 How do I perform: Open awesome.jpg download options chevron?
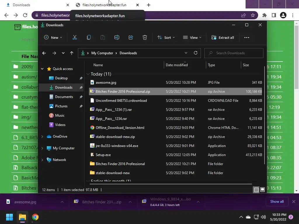(62, 202)
